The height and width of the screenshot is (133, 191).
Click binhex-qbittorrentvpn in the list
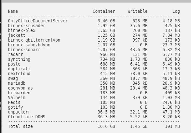pos(34,40)
